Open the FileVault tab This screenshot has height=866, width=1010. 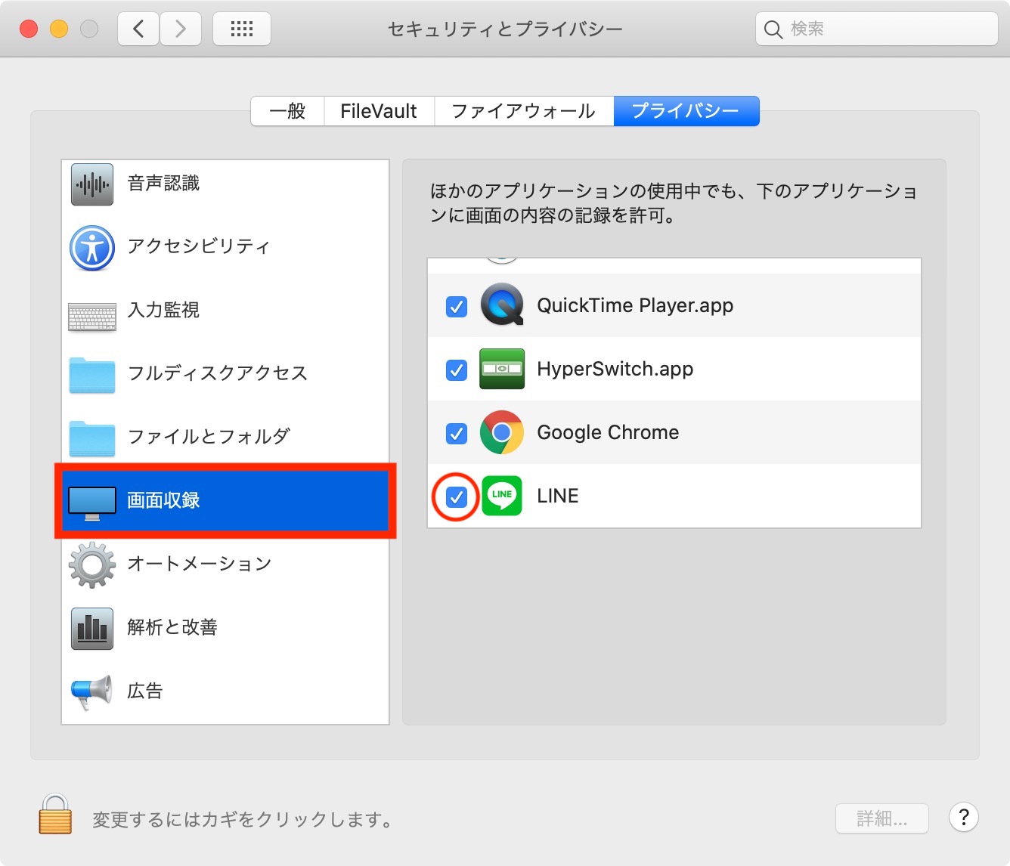coord(379,111)
